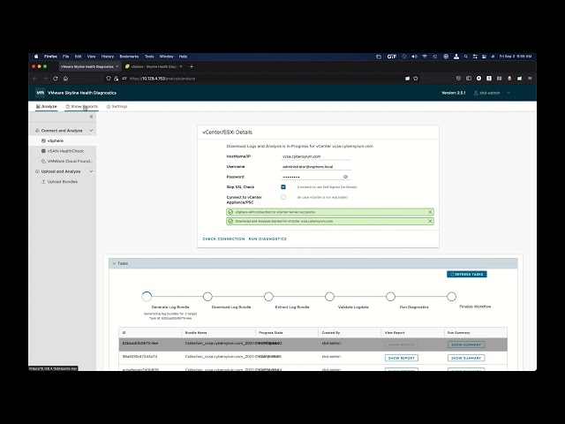This screenshot has width=565, height=424.
Task: Bookmark this page with star icon
Action: (x=416, y=79)
